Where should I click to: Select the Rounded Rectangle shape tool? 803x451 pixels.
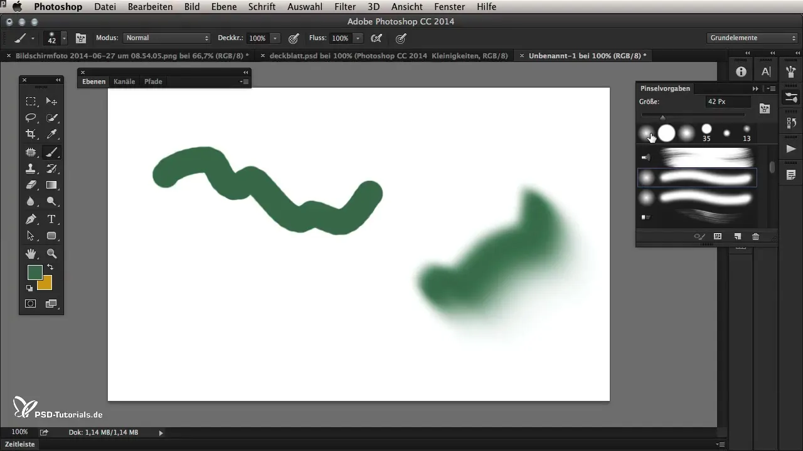51,236
